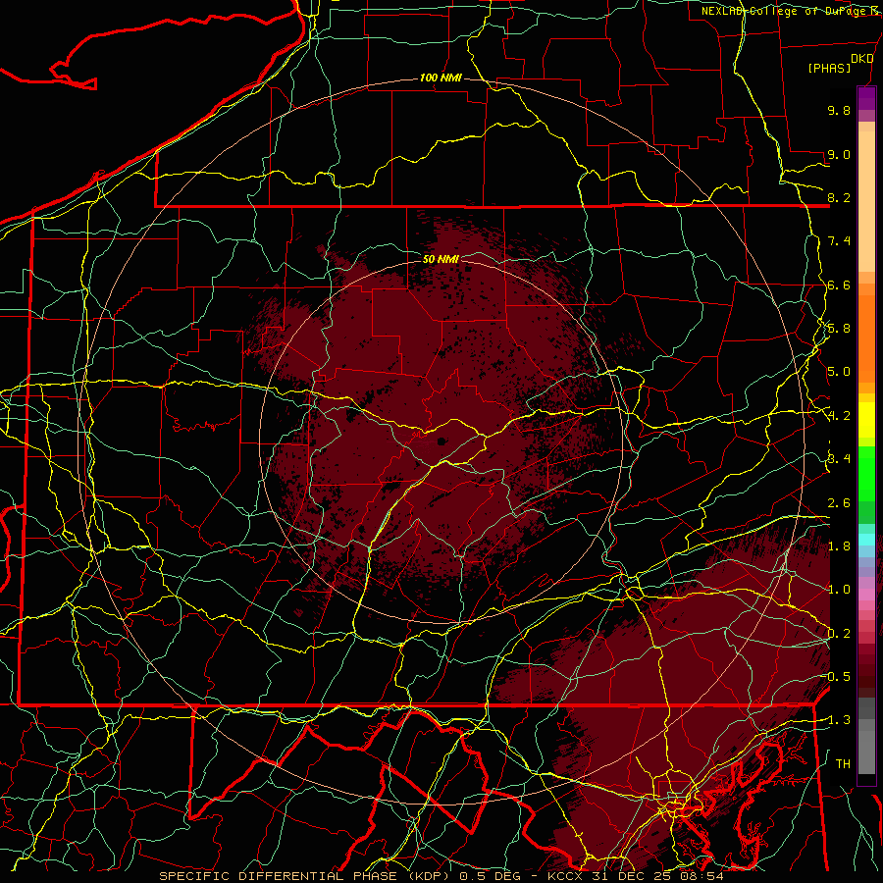The image size is (883, 883).
Task: Click the 4.2 legend value
Action: tap(839, 416)
